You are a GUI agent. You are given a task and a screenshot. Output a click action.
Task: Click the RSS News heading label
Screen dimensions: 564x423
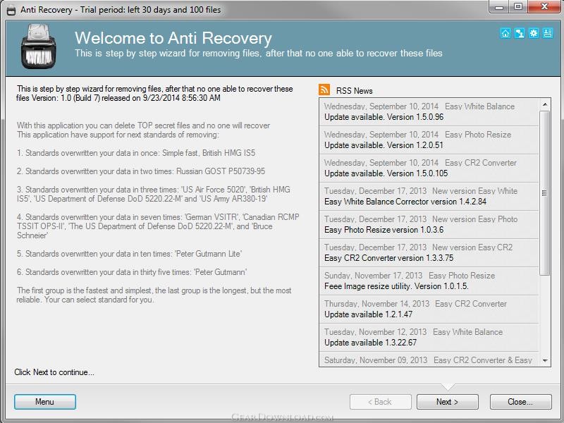(x=355, y=91)
